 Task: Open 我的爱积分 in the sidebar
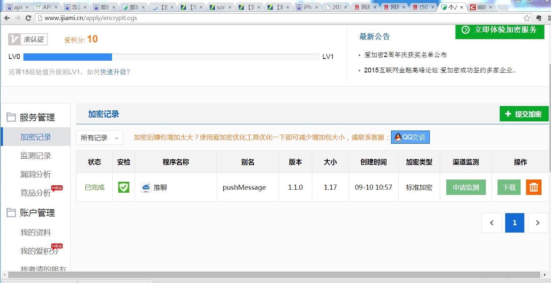39,251
